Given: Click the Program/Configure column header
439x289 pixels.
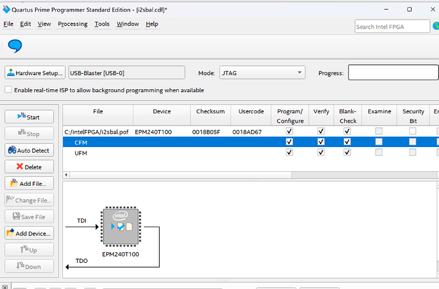Looking at the screenshot, I should click(x=289, y=115).
